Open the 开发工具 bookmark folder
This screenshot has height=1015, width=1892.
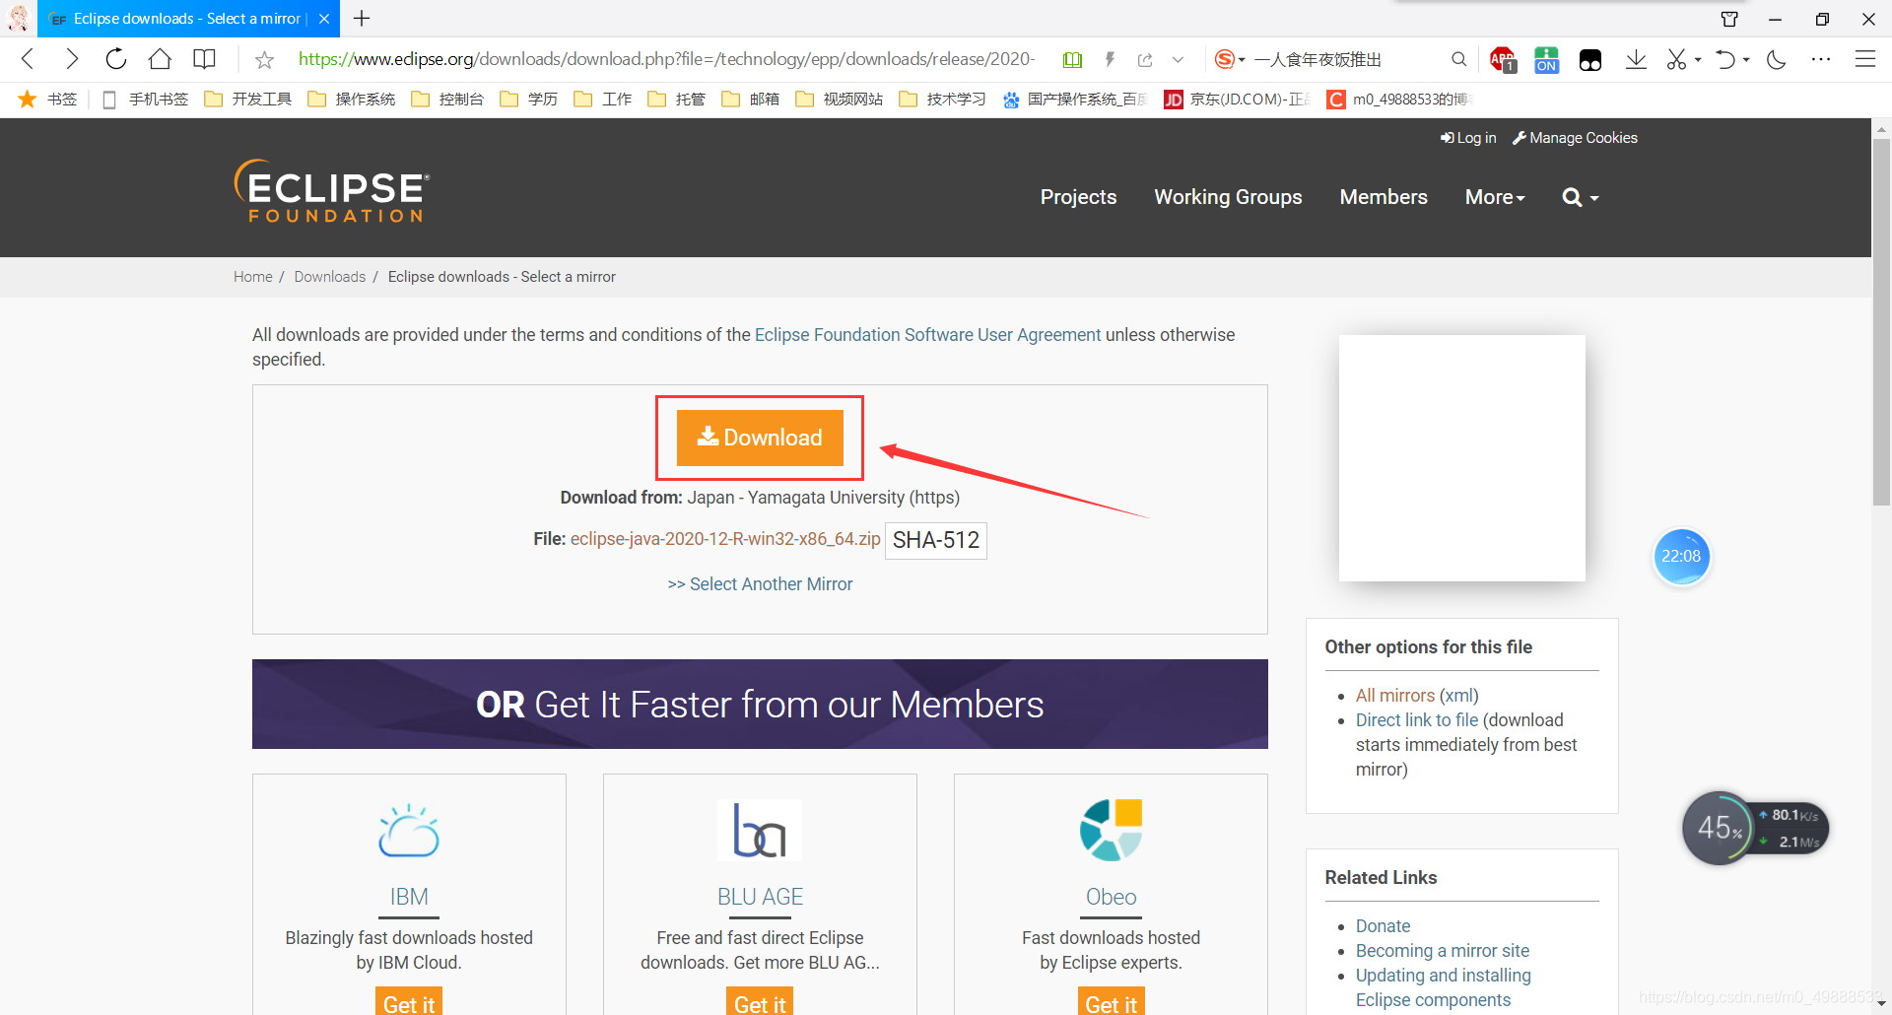248,99
